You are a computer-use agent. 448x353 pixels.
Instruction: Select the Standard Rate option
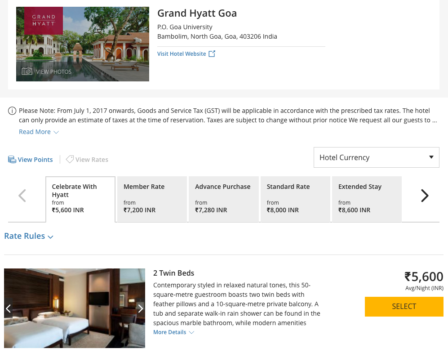[295, 198]
